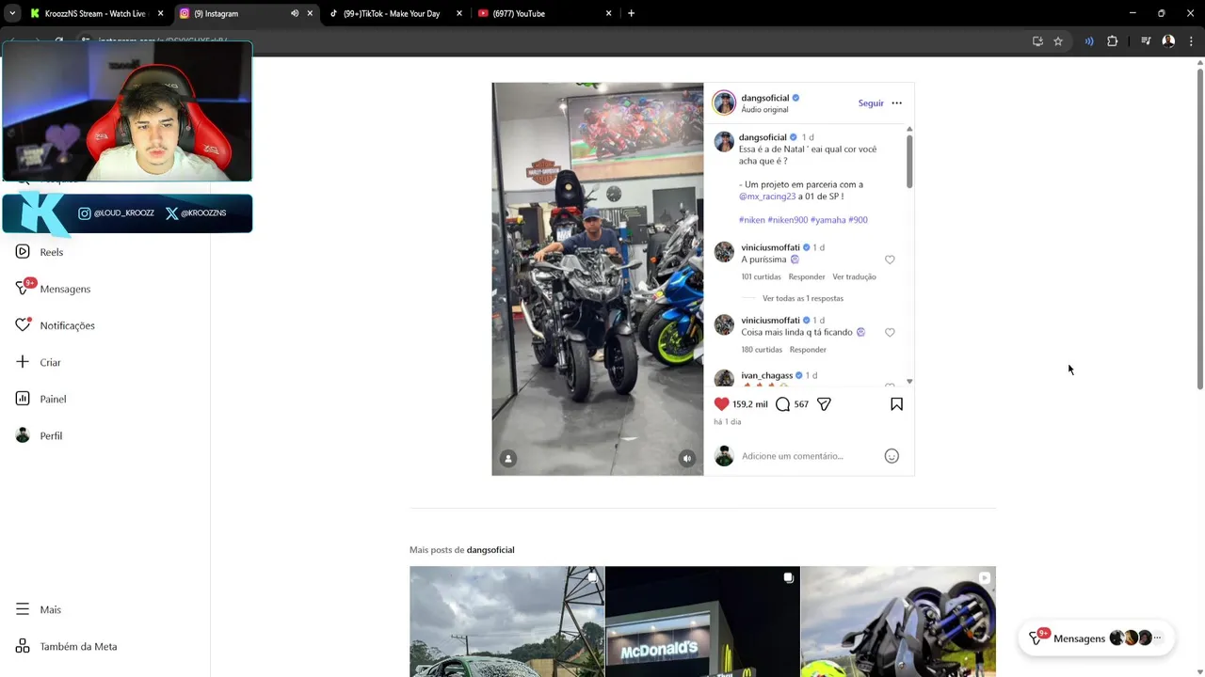
Task: Open the #niken hashtag
Action: tap(752, 220)
